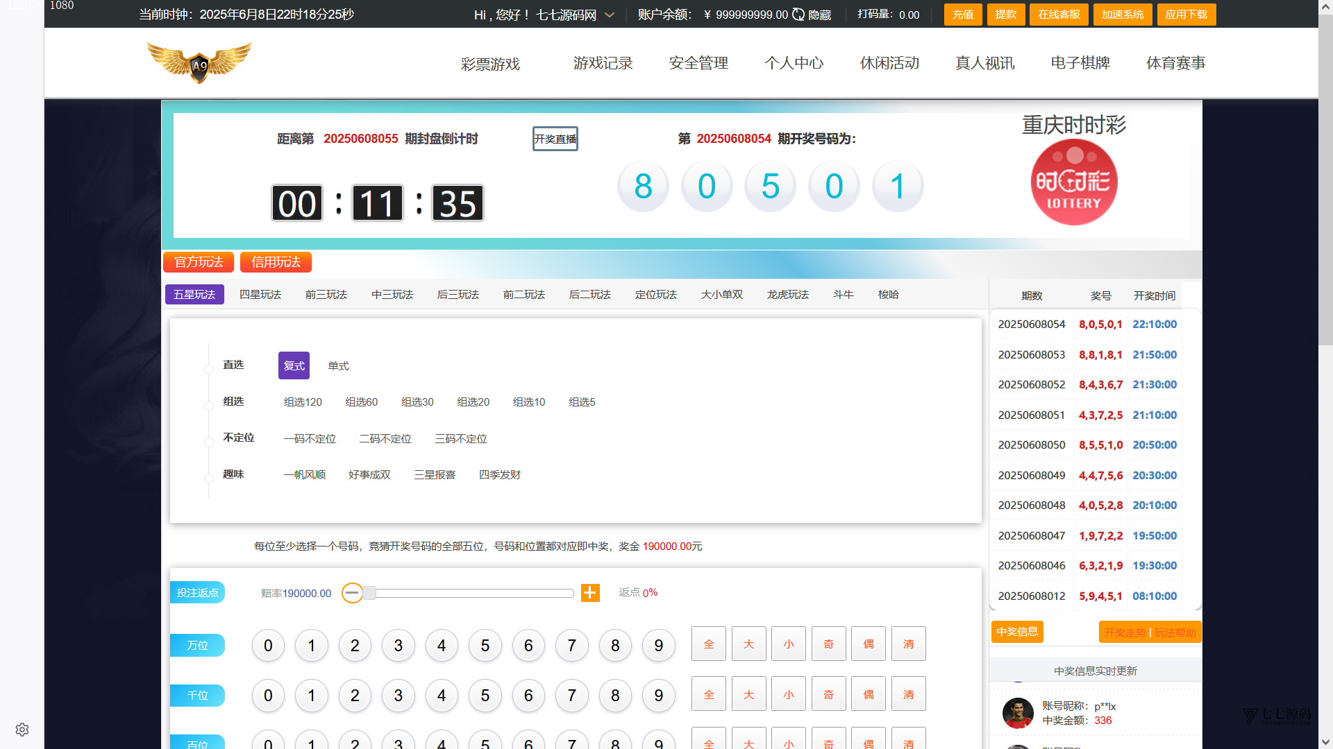
Task: Expand the username dropdown chevron
Action: pyautogui.click(x=610, y=15)
